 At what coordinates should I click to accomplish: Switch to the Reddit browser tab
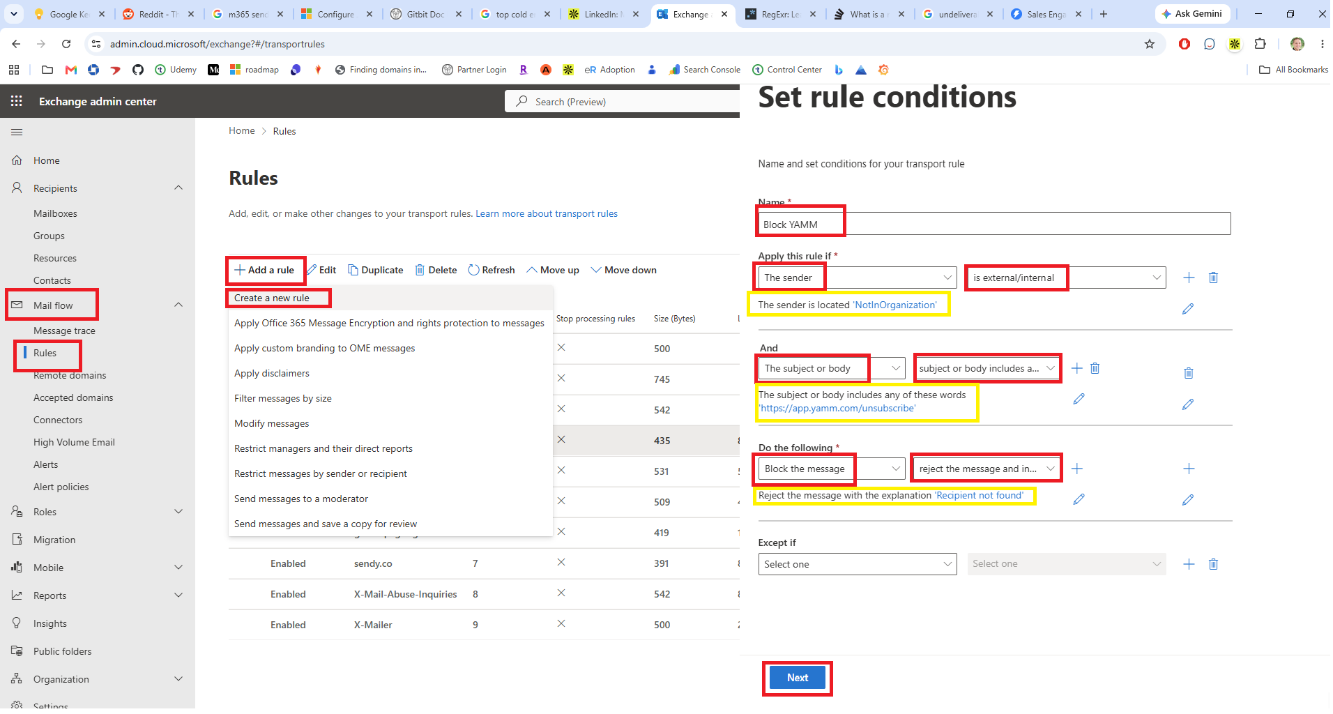click(159, 14)
